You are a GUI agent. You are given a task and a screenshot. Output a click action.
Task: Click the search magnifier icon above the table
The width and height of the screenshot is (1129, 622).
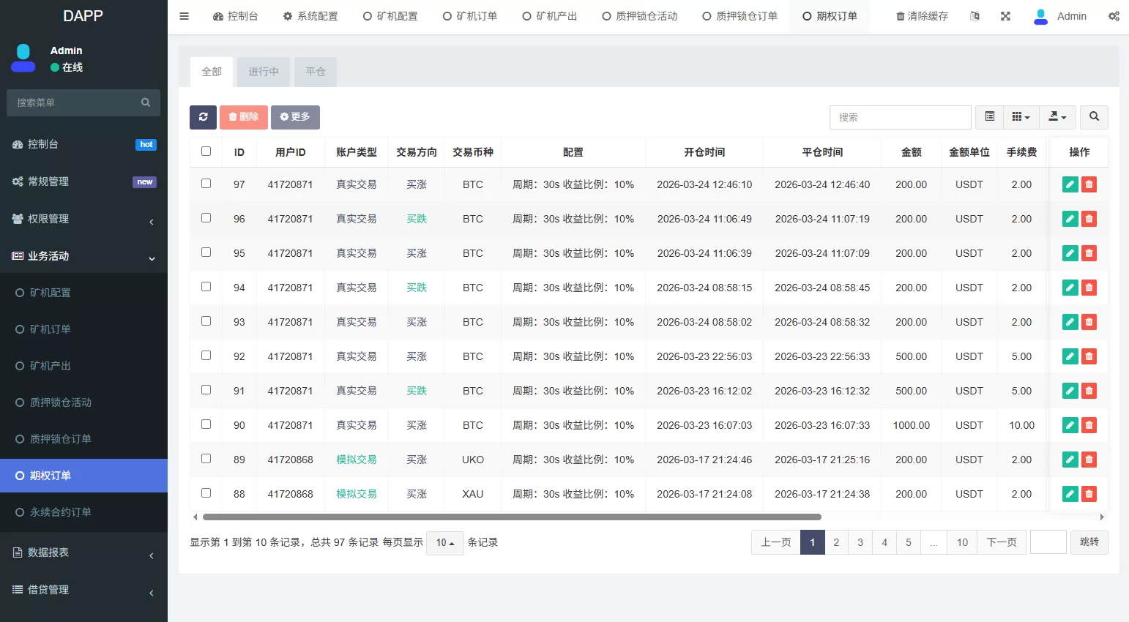[x=1094, y=117]
